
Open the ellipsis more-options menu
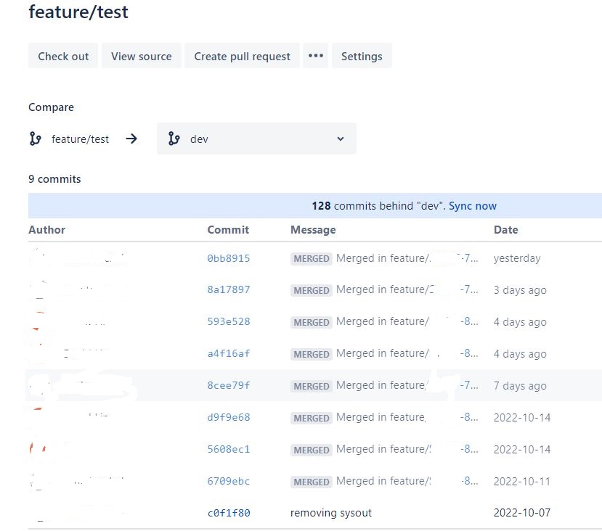tap(315, 55)
